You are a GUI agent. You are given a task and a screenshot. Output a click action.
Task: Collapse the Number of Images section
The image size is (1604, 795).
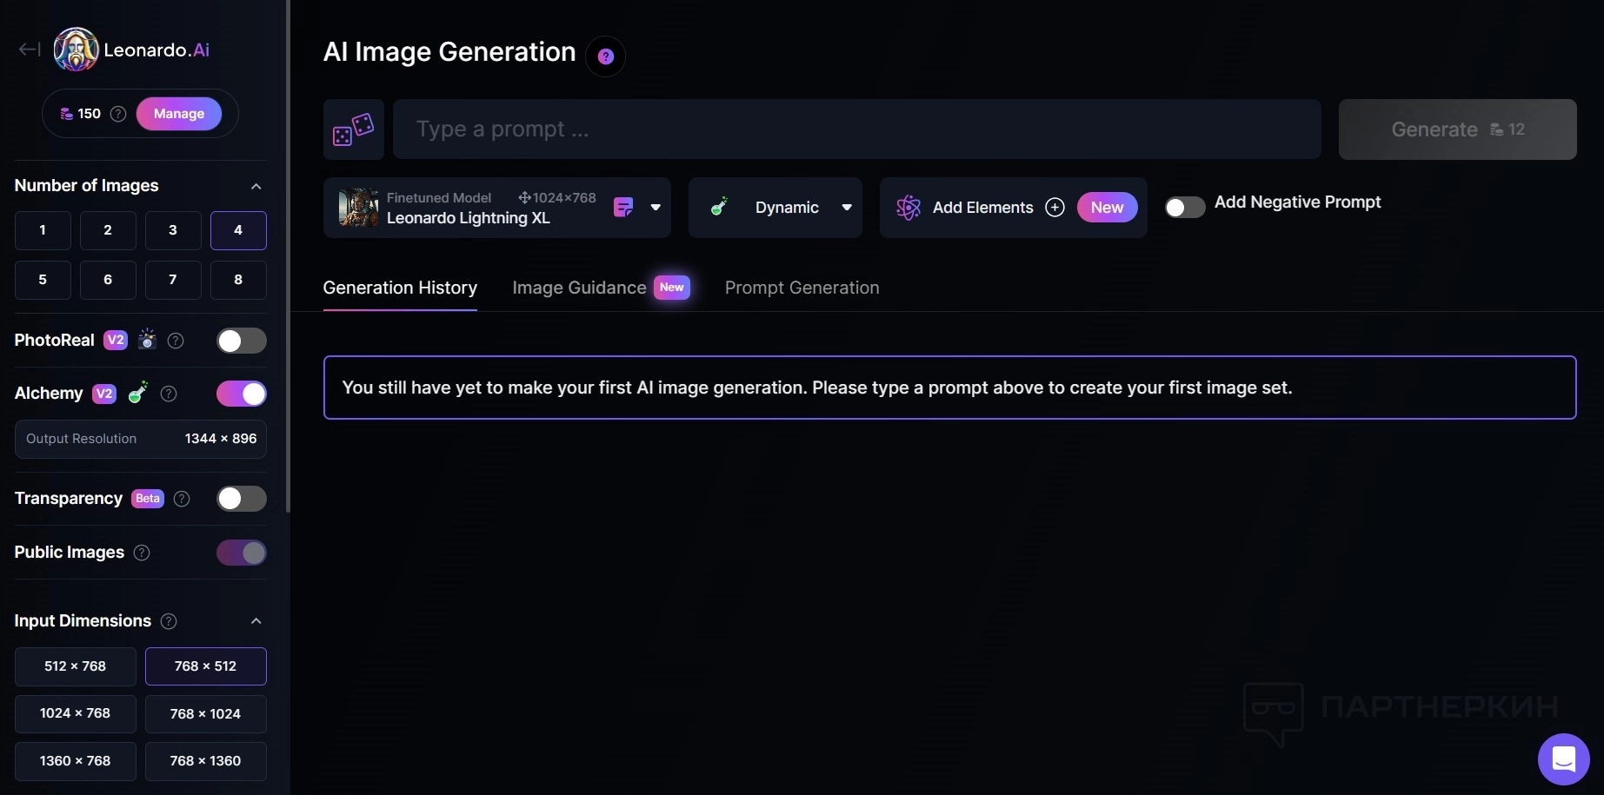256,186
